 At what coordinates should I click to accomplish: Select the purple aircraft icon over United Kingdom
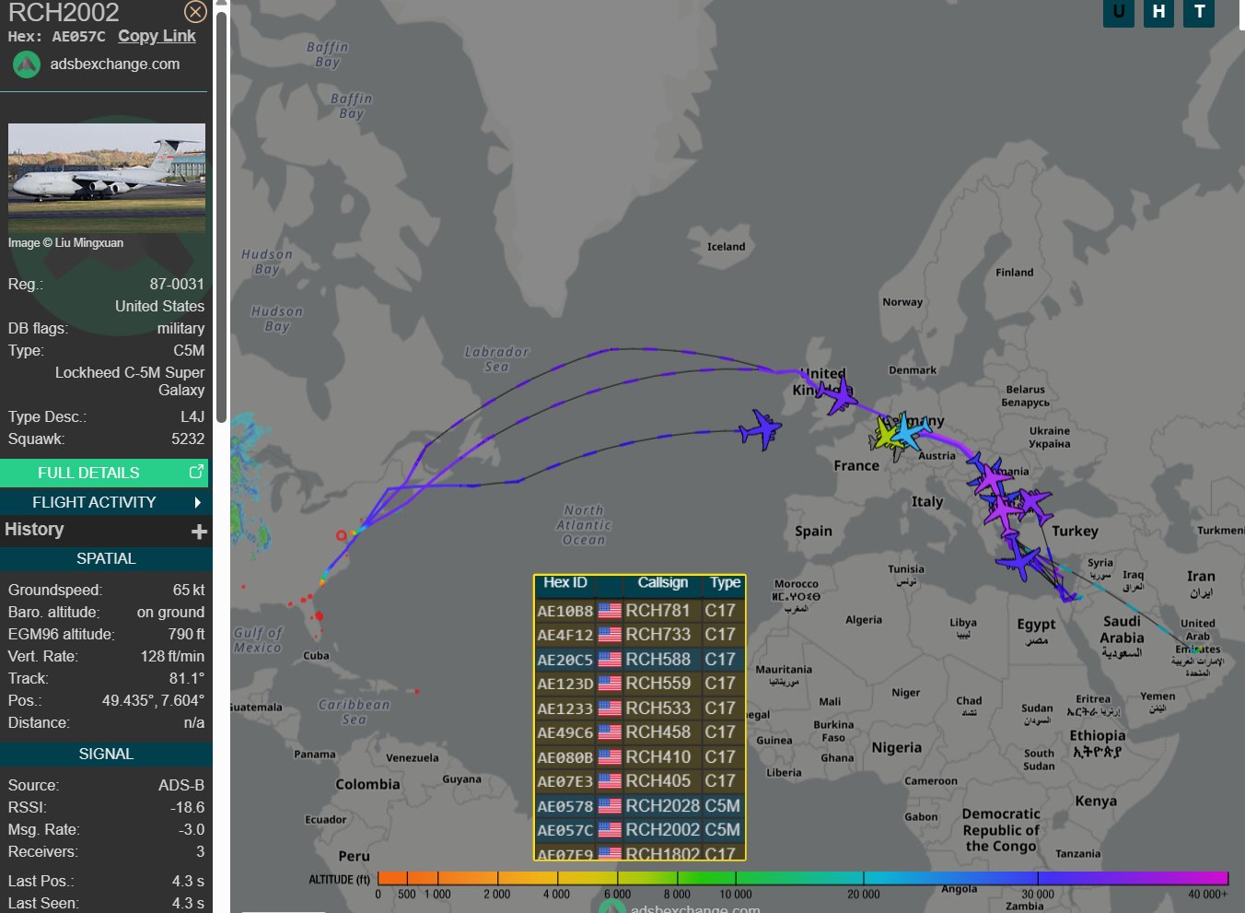837,396
